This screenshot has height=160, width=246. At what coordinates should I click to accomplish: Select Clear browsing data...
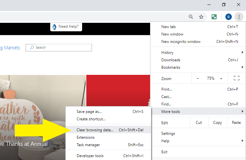click(109, 130)
